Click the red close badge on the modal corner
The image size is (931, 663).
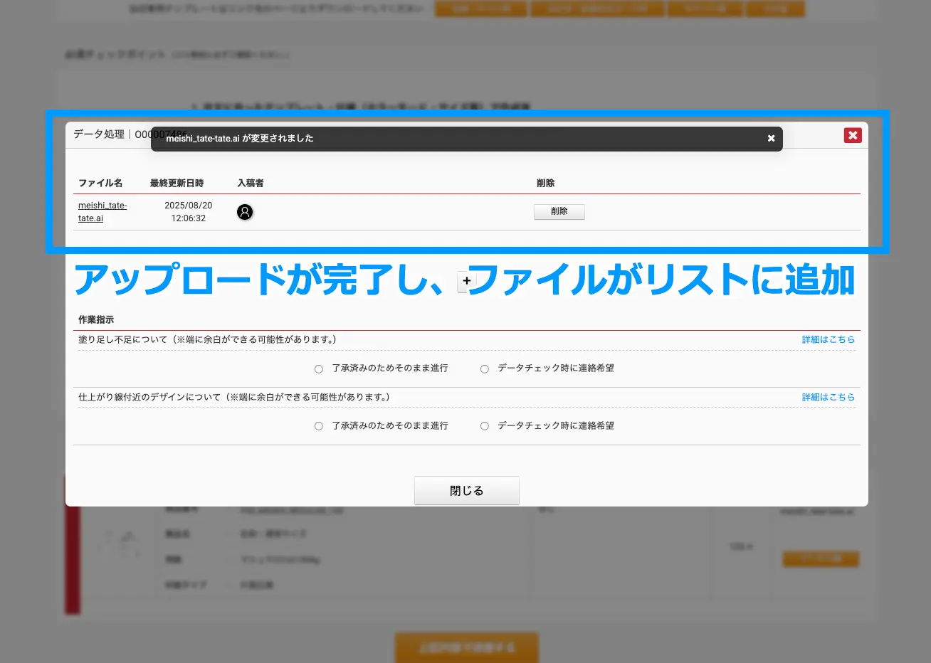tap(853, 135)
